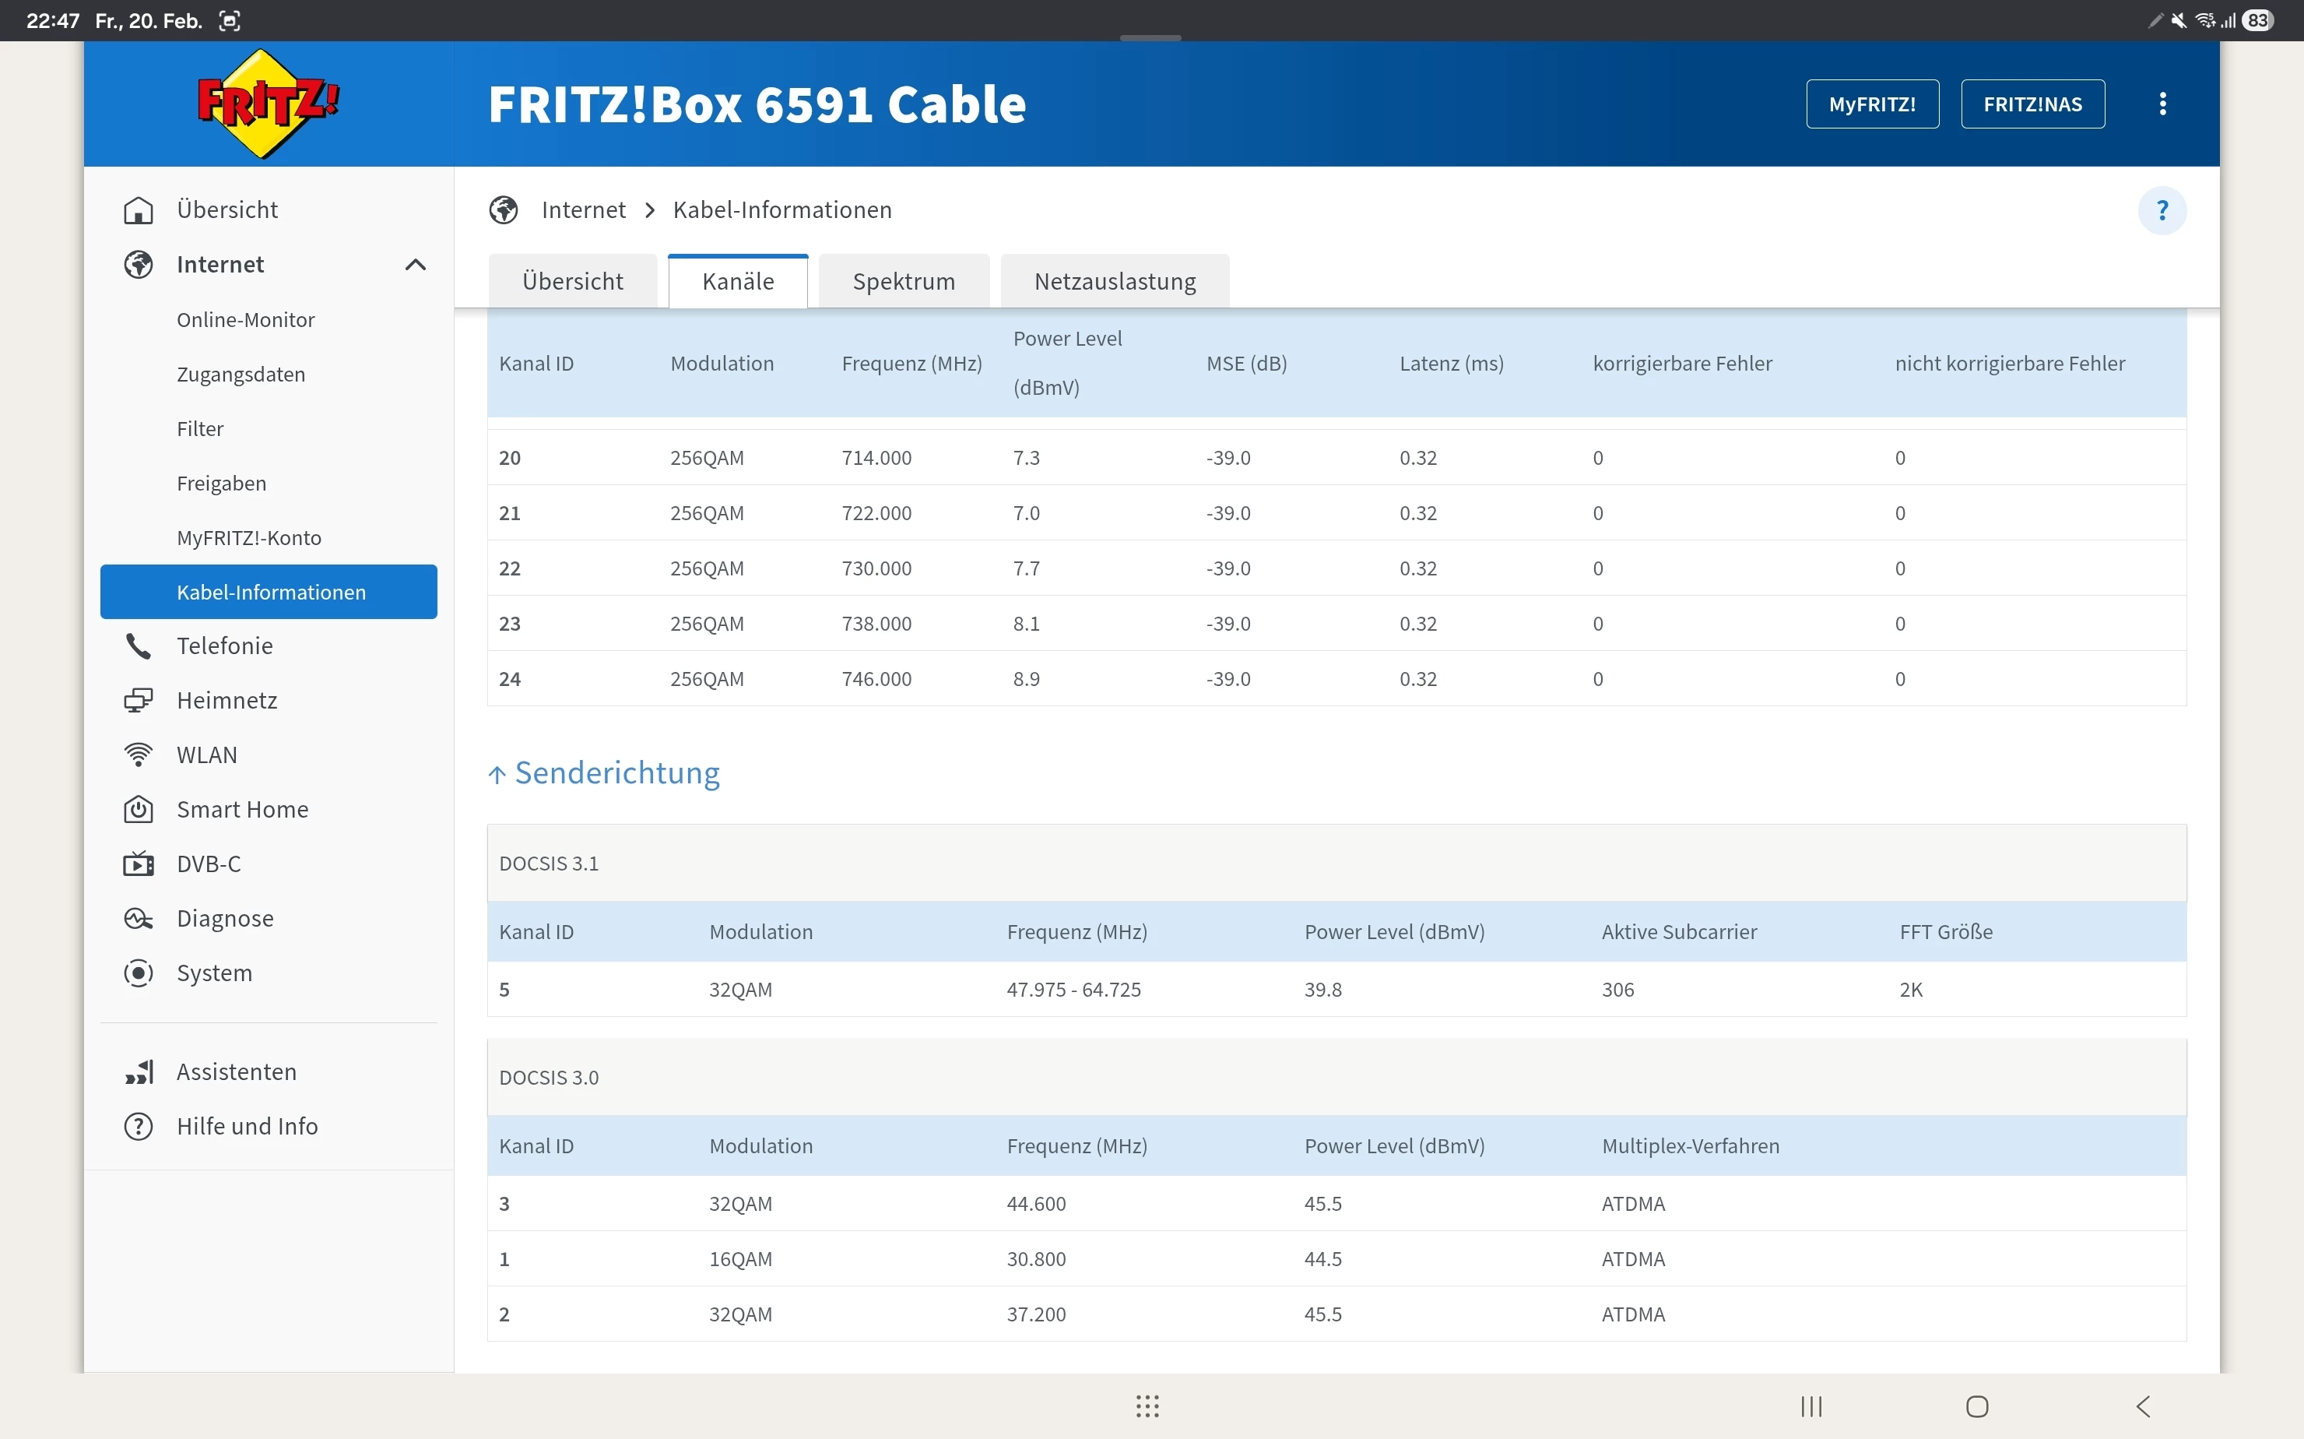Open FRITZ!NAS via the header button

click(2032, 104)
